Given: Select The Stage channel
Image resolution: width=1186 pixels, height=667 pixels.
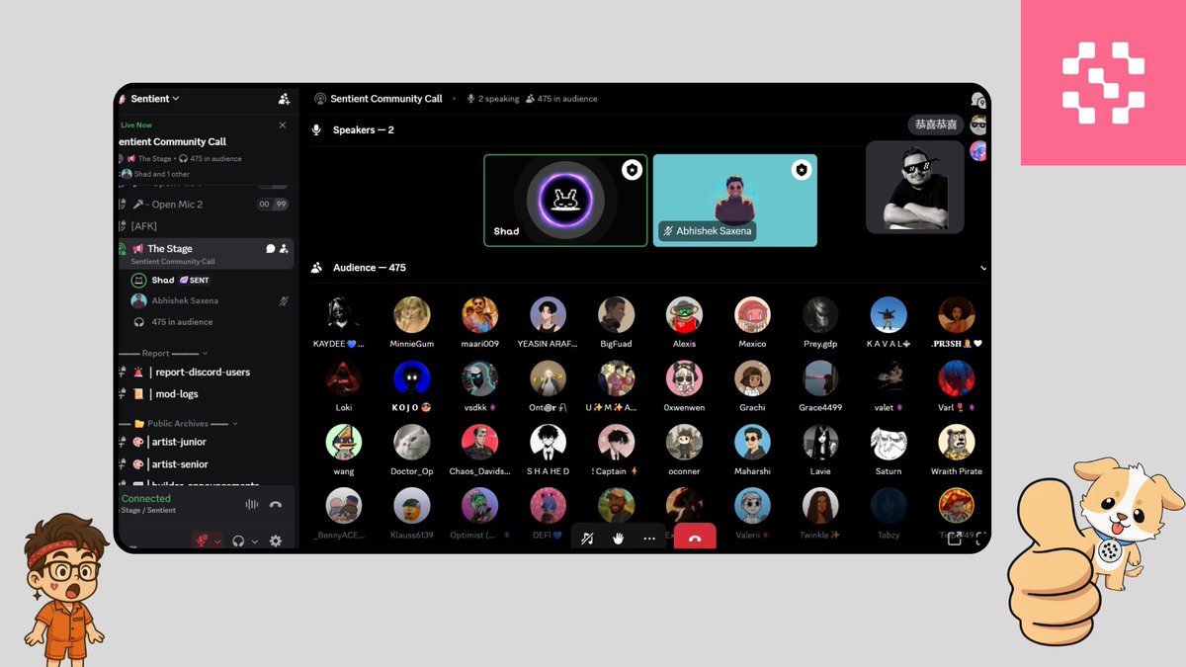Looking at the screenshot, I should [206, 254].
